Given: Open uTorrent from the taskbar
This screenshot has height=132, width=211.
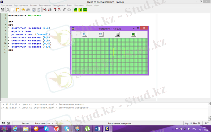Looking at the screenshot, I should coord(87,129).
